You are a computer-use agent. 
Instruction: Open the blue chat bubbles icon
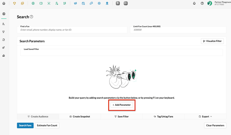pos(91,3)
